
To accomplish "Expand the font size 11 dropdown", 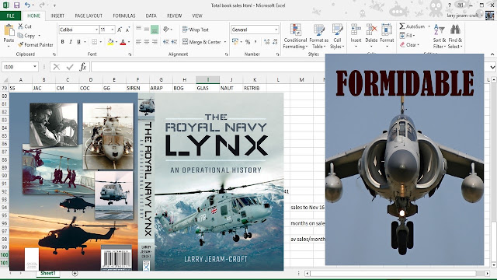I will tap(112, 30).
